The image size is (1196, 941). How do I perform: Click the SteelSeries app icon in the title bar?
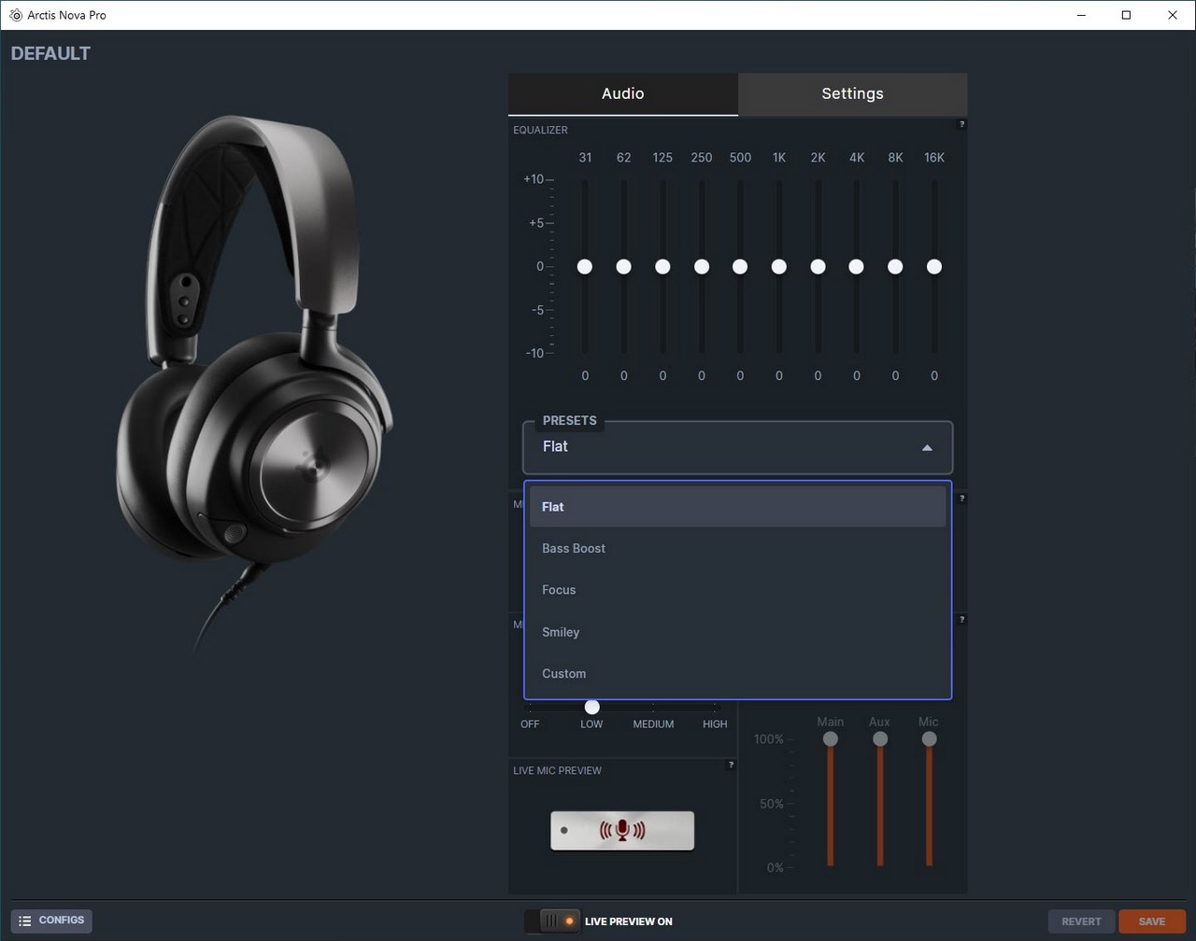(x=15, y=15)
